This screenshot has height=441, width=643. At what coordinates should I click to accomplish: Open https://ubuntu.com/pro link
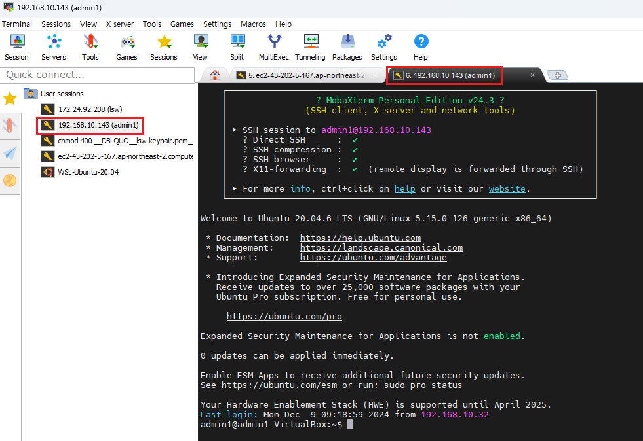(284, 317)
